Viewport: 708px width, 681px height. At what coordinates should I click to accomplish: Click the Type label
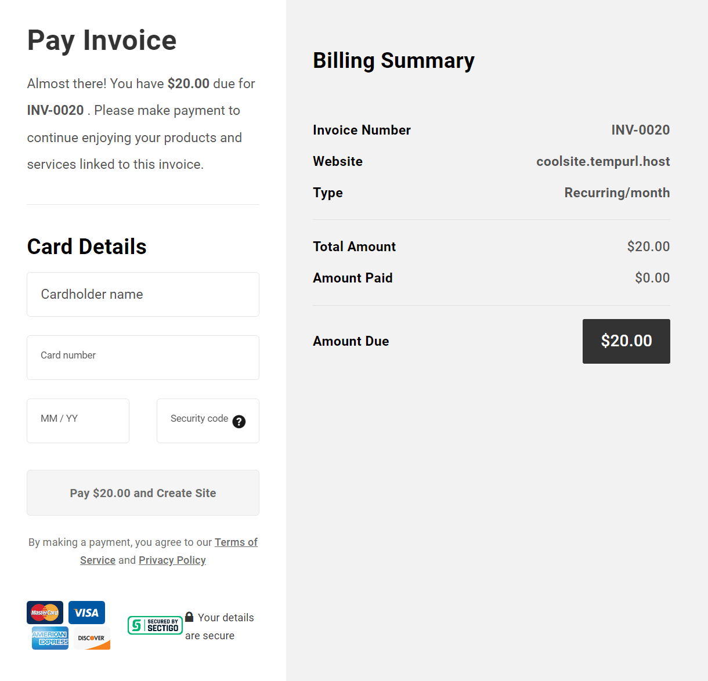(328, 193)
